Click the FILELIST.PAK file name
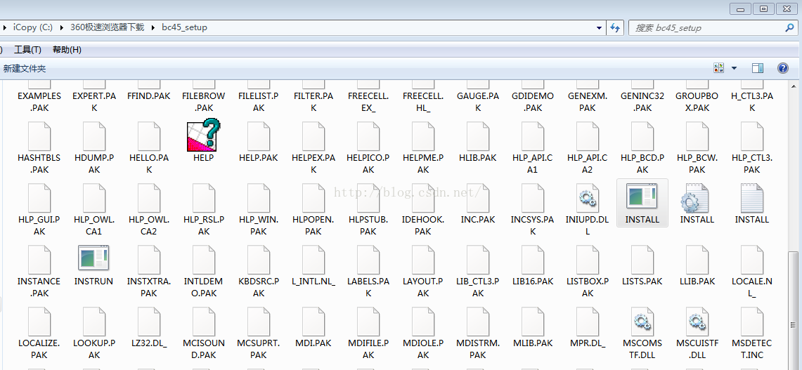The width and height of the screenshot is (802, 370). point(258,102)
